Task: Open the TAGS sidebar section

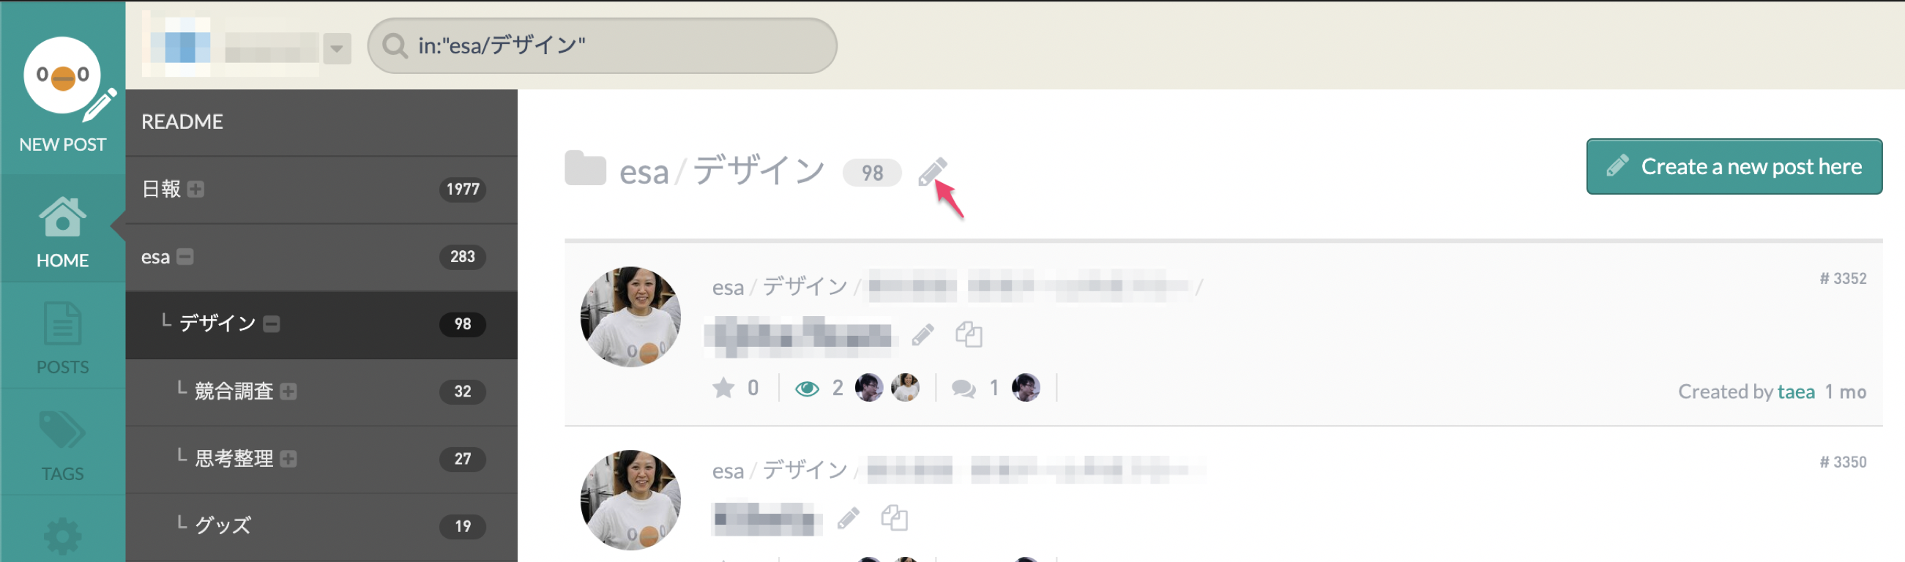Action: pos(62,443)
